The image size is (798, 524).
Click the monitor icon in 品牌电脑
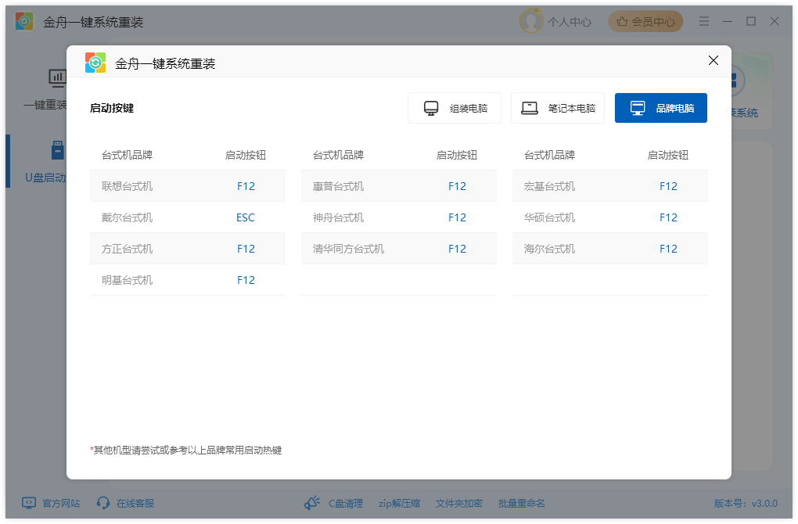tap(638, 109)
